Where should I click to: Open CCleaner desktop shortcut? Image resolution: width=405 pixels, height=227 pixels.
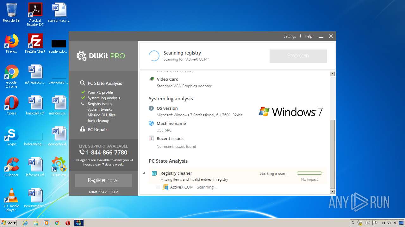11,167
